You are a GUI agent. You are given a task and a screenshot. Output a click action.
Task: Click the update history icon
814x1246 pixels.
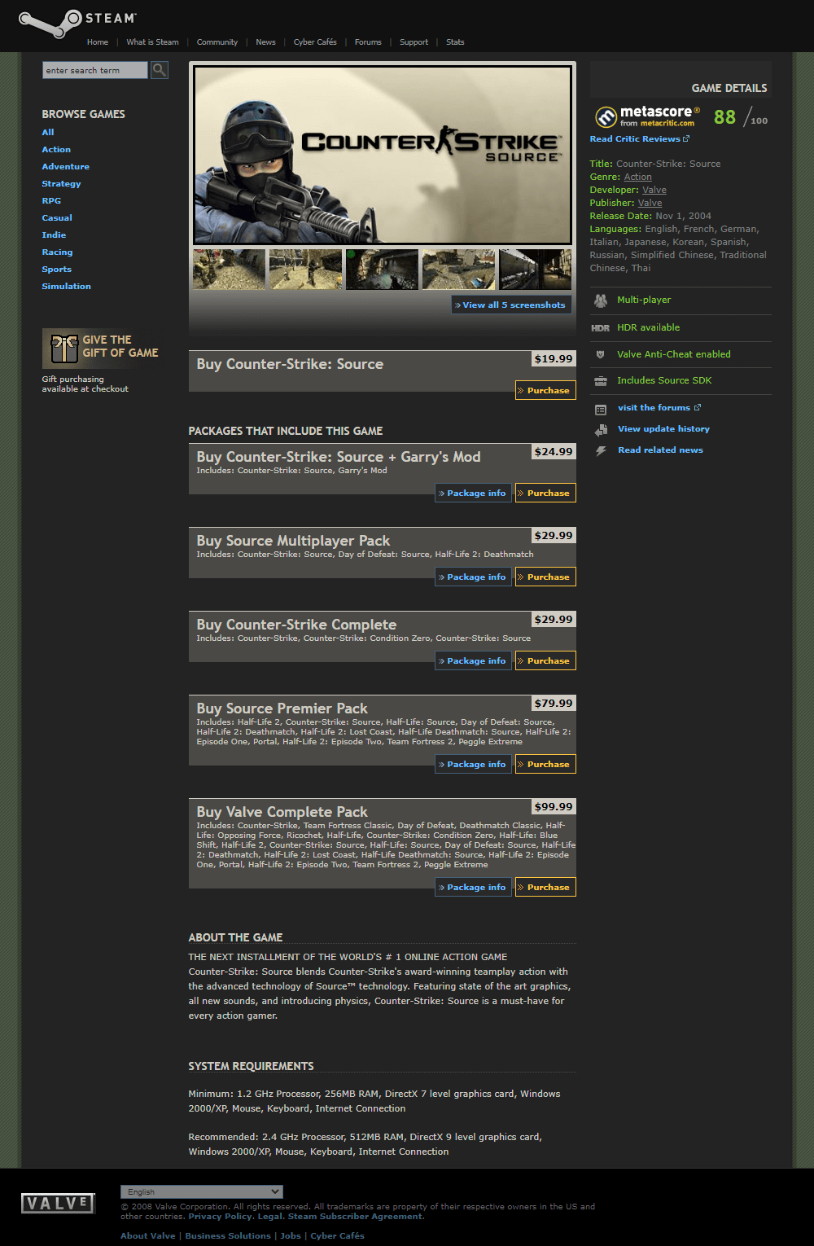(601, 430)
